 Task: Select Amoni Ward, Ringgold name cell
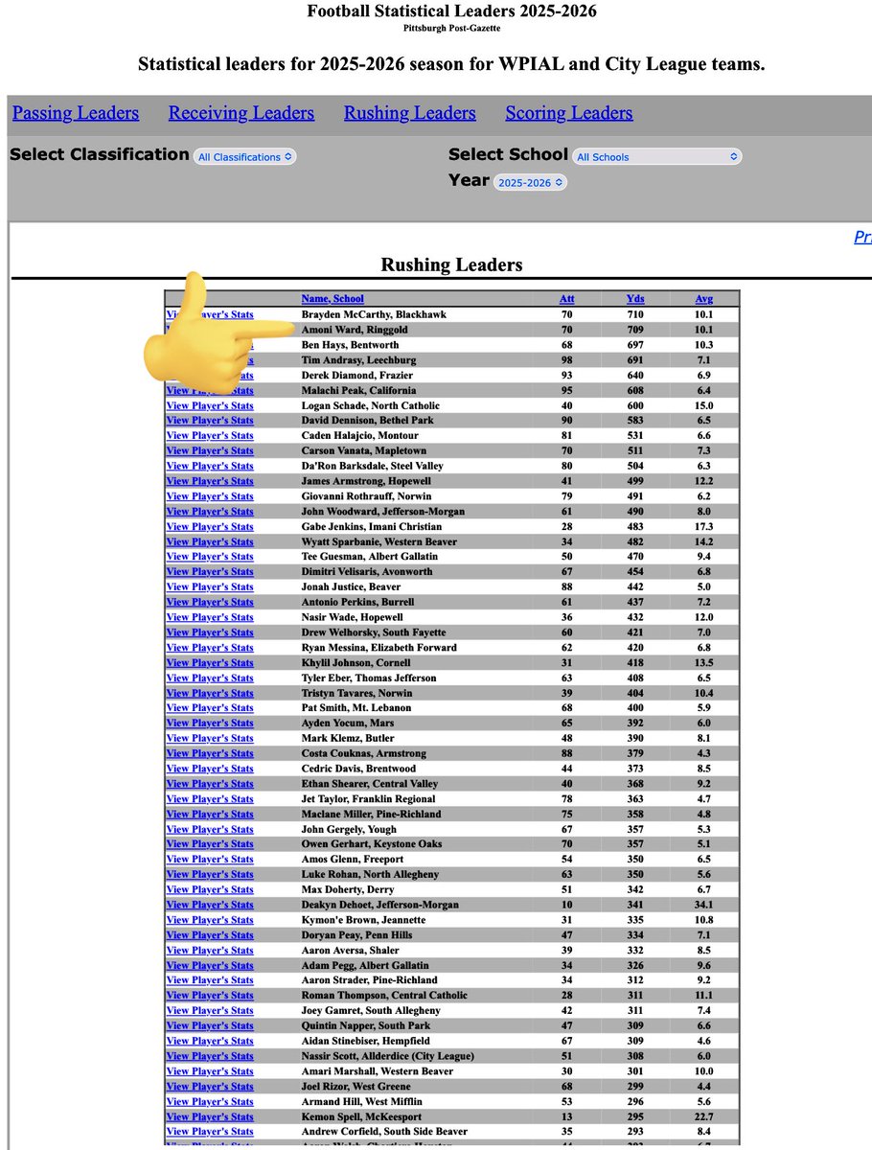tap(355, 330)
